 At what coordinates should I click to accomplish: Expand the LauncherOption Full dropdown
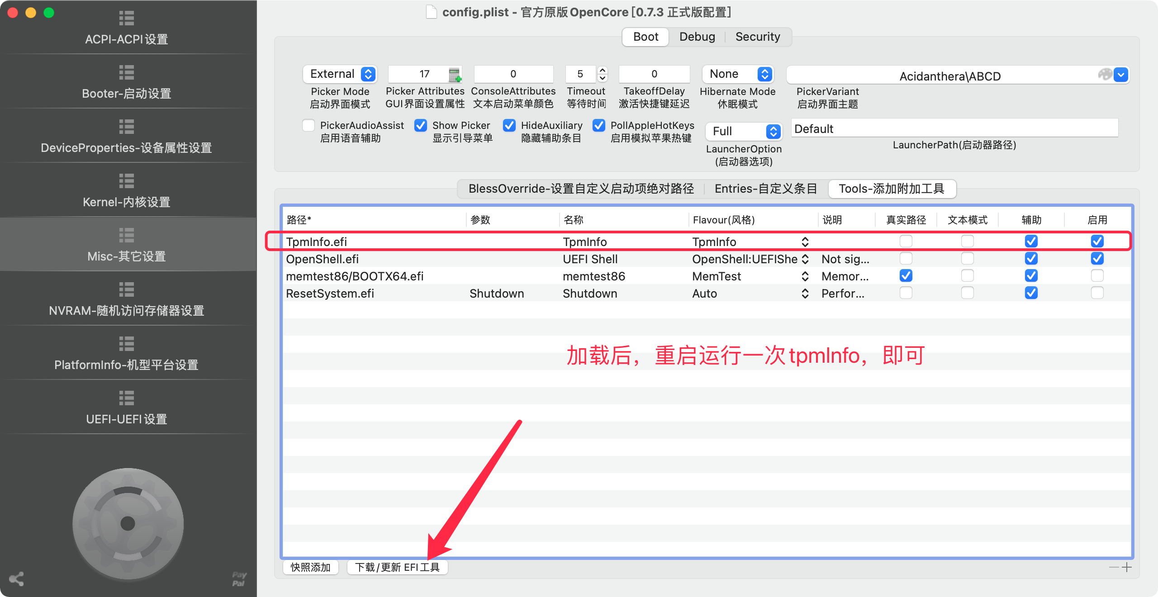pyautogui.click(x=744, y=132)
